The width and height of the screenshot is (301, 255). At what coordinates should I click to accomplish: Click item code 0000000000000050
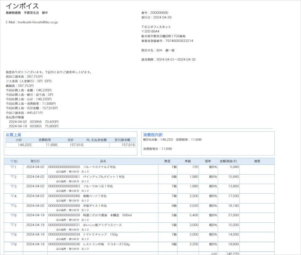point(64,167)
